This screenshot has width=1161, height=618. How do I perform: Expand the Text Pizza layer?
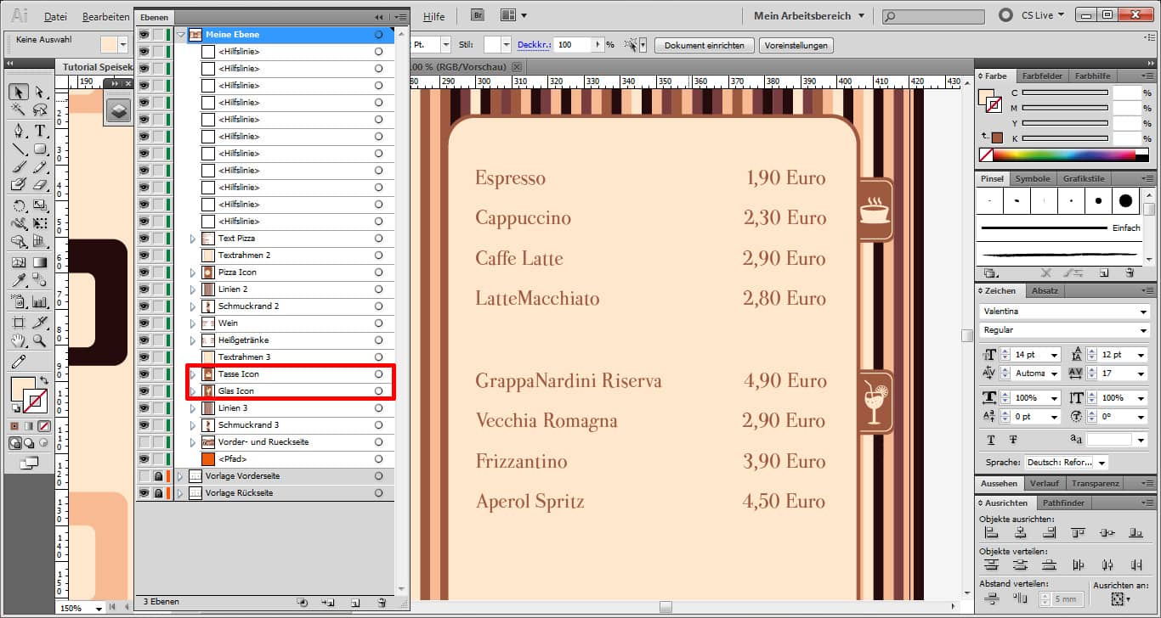point(193,238)
